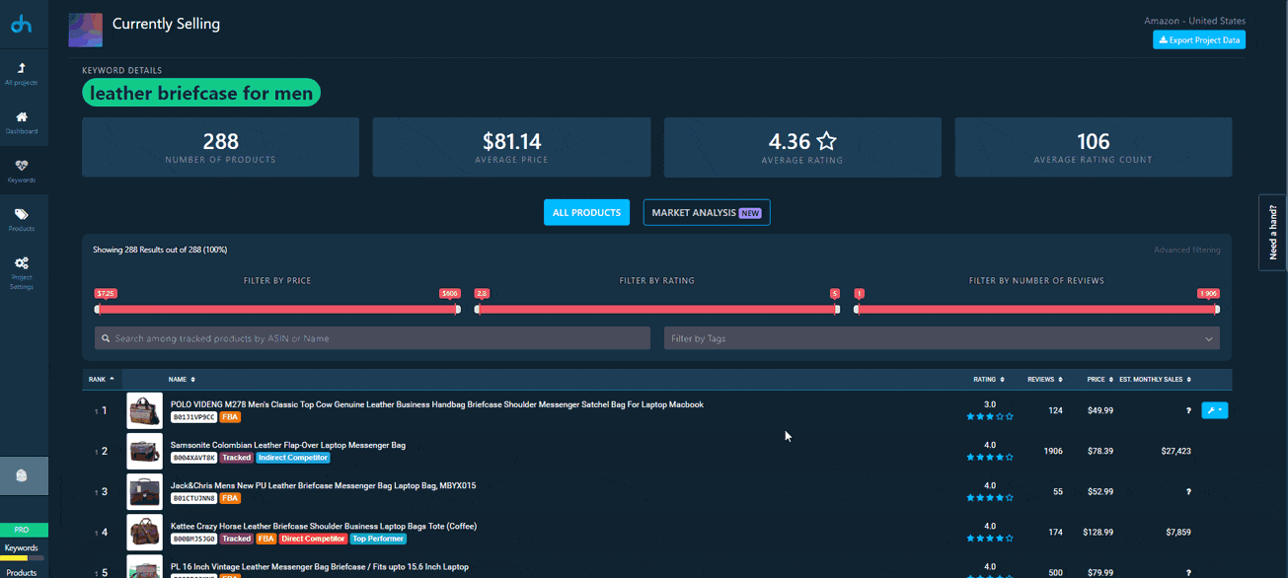This screenshot has height=578, width=1288.
Task: Click the DataHawk logo icon
Action: click(x=21, y=25)
